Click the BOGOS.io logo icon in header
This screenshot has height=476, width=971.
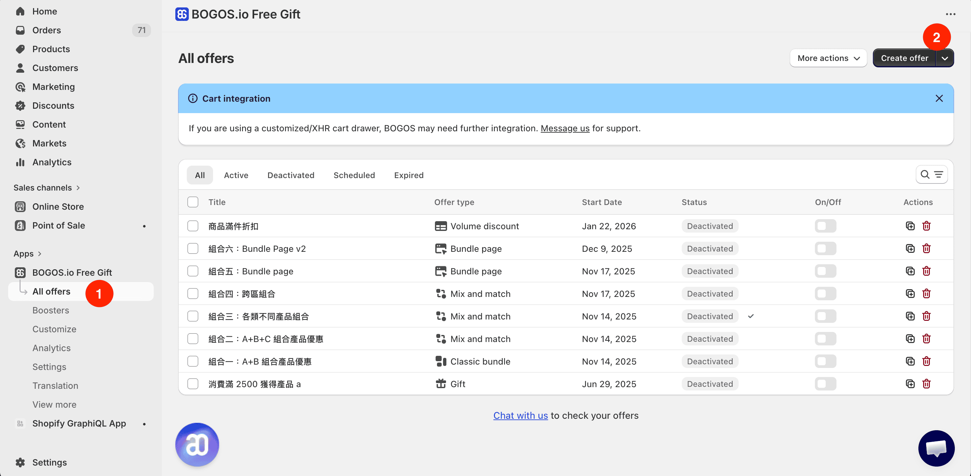pos(182,14)
